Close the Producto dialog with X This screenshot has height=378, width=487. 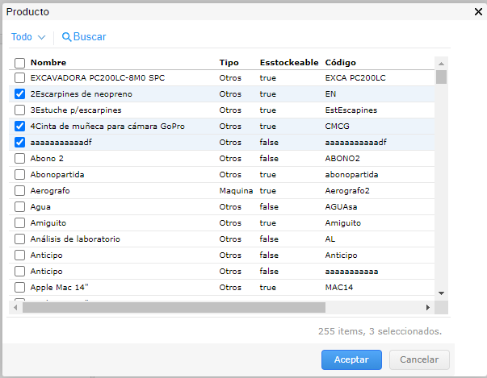point(477,11)
